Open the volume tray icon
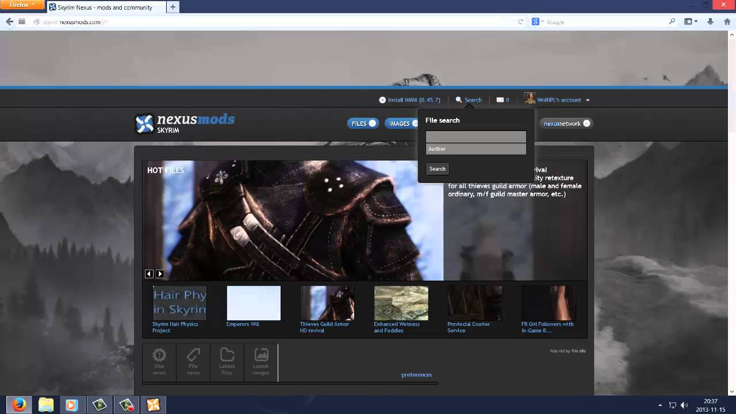Screen dimensions: 736x414 [684, 405]
